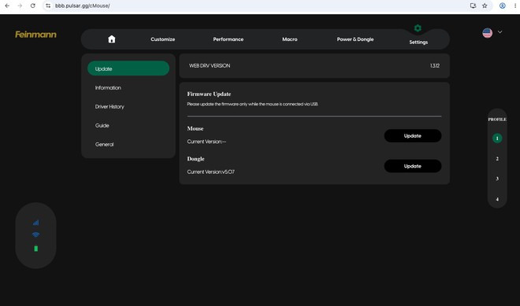Select profile 2
The width and height of the screenshot is (520, 306).
click(x=497, y=159)
